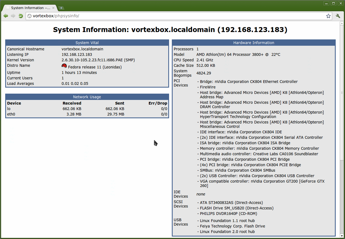Screen dimensions: 345x239
Task: Click the lo network device row label
Action: [x=8, y=109]
